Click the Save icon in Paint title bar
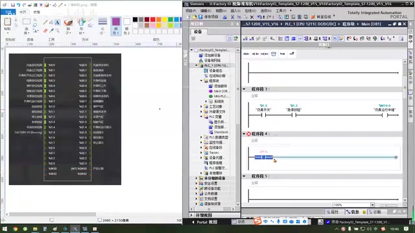The width and height of the screenshot is (415, 233). point(12,5)
